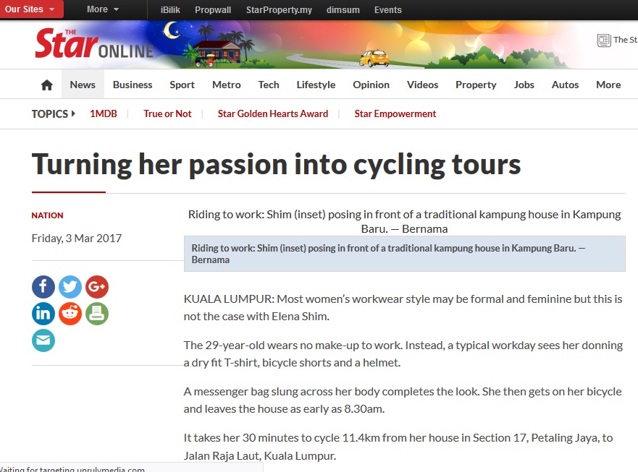Print article using green printer icon
The height and width of the screenshot is (472, 638).
coord(97,314)
